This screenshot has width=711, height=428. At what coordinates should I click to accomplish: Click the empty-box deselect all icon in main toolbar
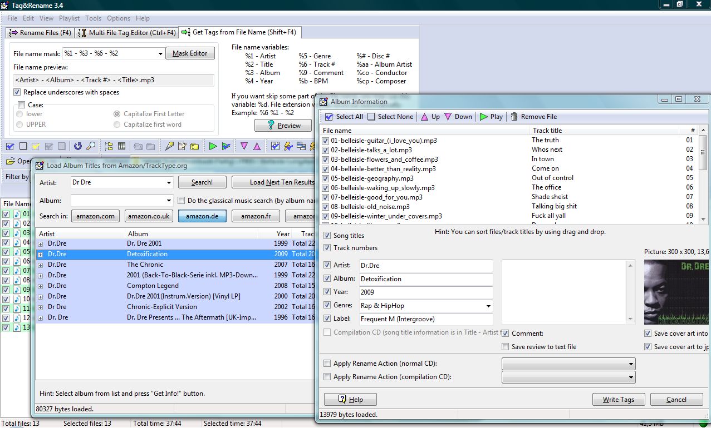point(23,147)
